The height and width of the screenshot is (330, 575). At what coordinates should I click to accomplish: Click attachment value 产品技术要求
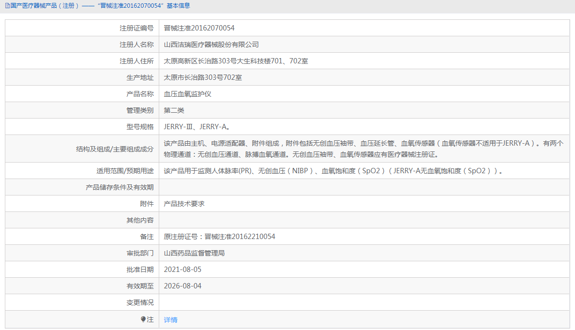[x=184, y=204]
